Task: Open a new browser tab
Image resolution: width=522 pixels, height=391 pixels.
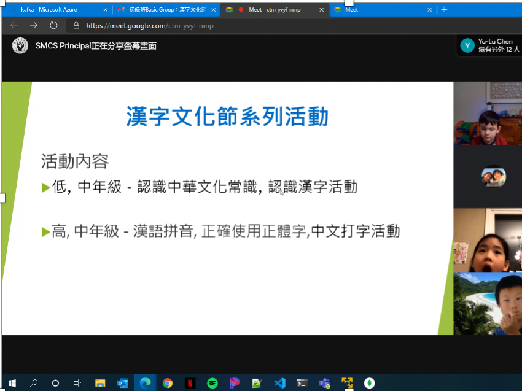Action: [444, 10]
